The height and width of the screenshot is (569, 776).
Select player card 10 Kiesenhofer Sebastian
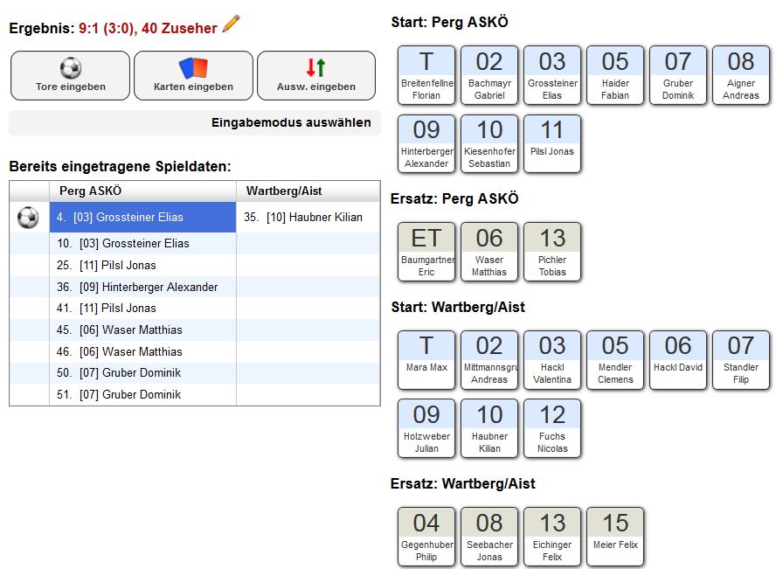pos(489,143)
